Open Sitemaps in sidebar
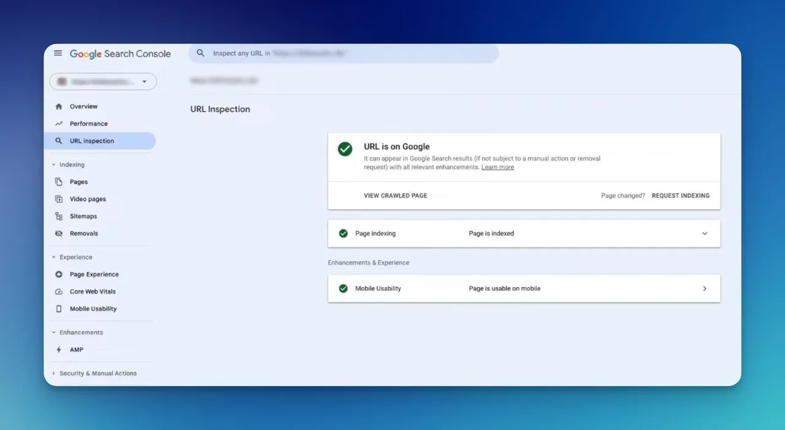The height and width of the screenshot is (430, 785). coord(83,217)
